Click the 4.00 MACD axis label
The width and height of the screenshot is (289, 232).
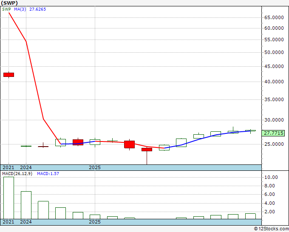click(x=269, y=203)
